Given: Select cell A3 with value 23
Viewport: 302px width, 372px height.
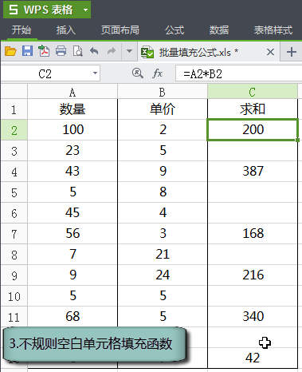Looking at the screenshot, I should (73, 151).
